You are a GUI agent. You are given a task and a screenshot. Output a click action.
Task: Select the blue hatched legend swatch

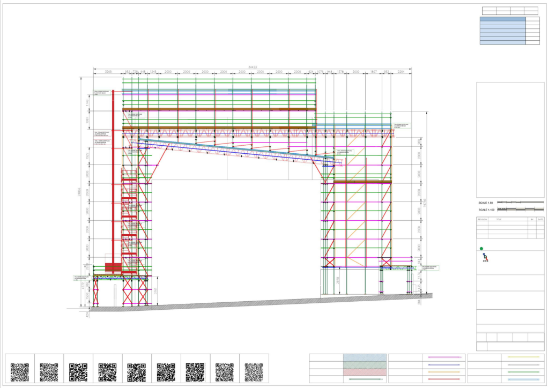click(365, 357)
